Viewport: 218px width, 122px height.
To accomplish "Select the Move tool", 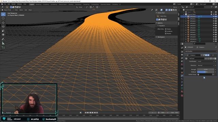I will 3,23.
